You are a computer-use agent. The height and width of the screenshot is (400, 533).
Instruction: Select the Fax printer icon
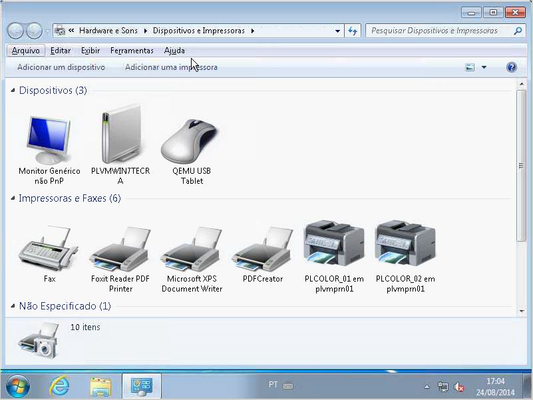click(49, 249)
